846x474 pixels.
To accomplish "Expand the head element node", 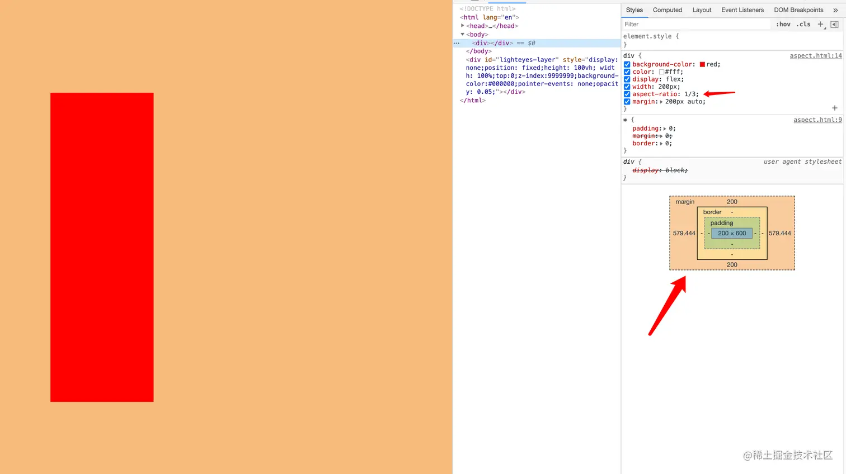I will point(462,26).
